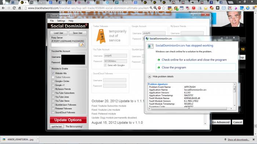Toggle the Same with Google+ checkbox
The height and width of the screenshot is (144, 257).
click(105, 65)
